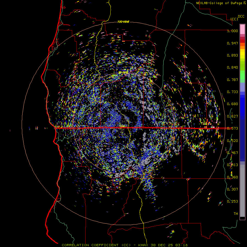Click the 0.787 scale value
The image size is (247, 247).
click(x=232, y=80)
